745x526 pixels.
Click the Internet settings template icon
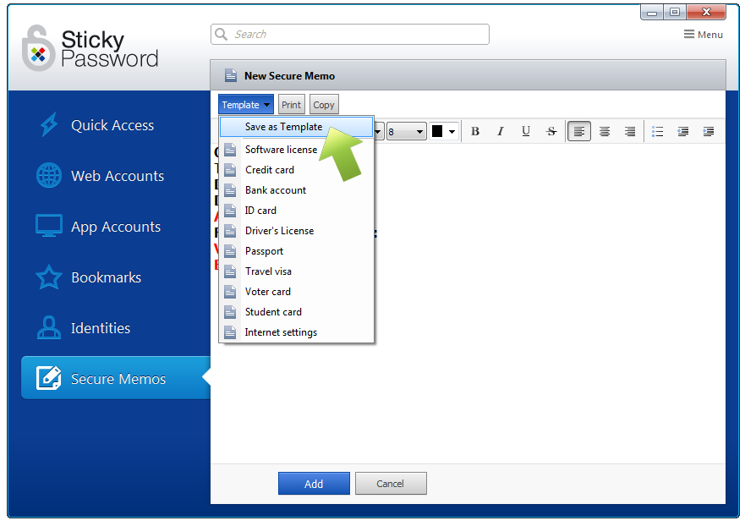click(231, 332)
